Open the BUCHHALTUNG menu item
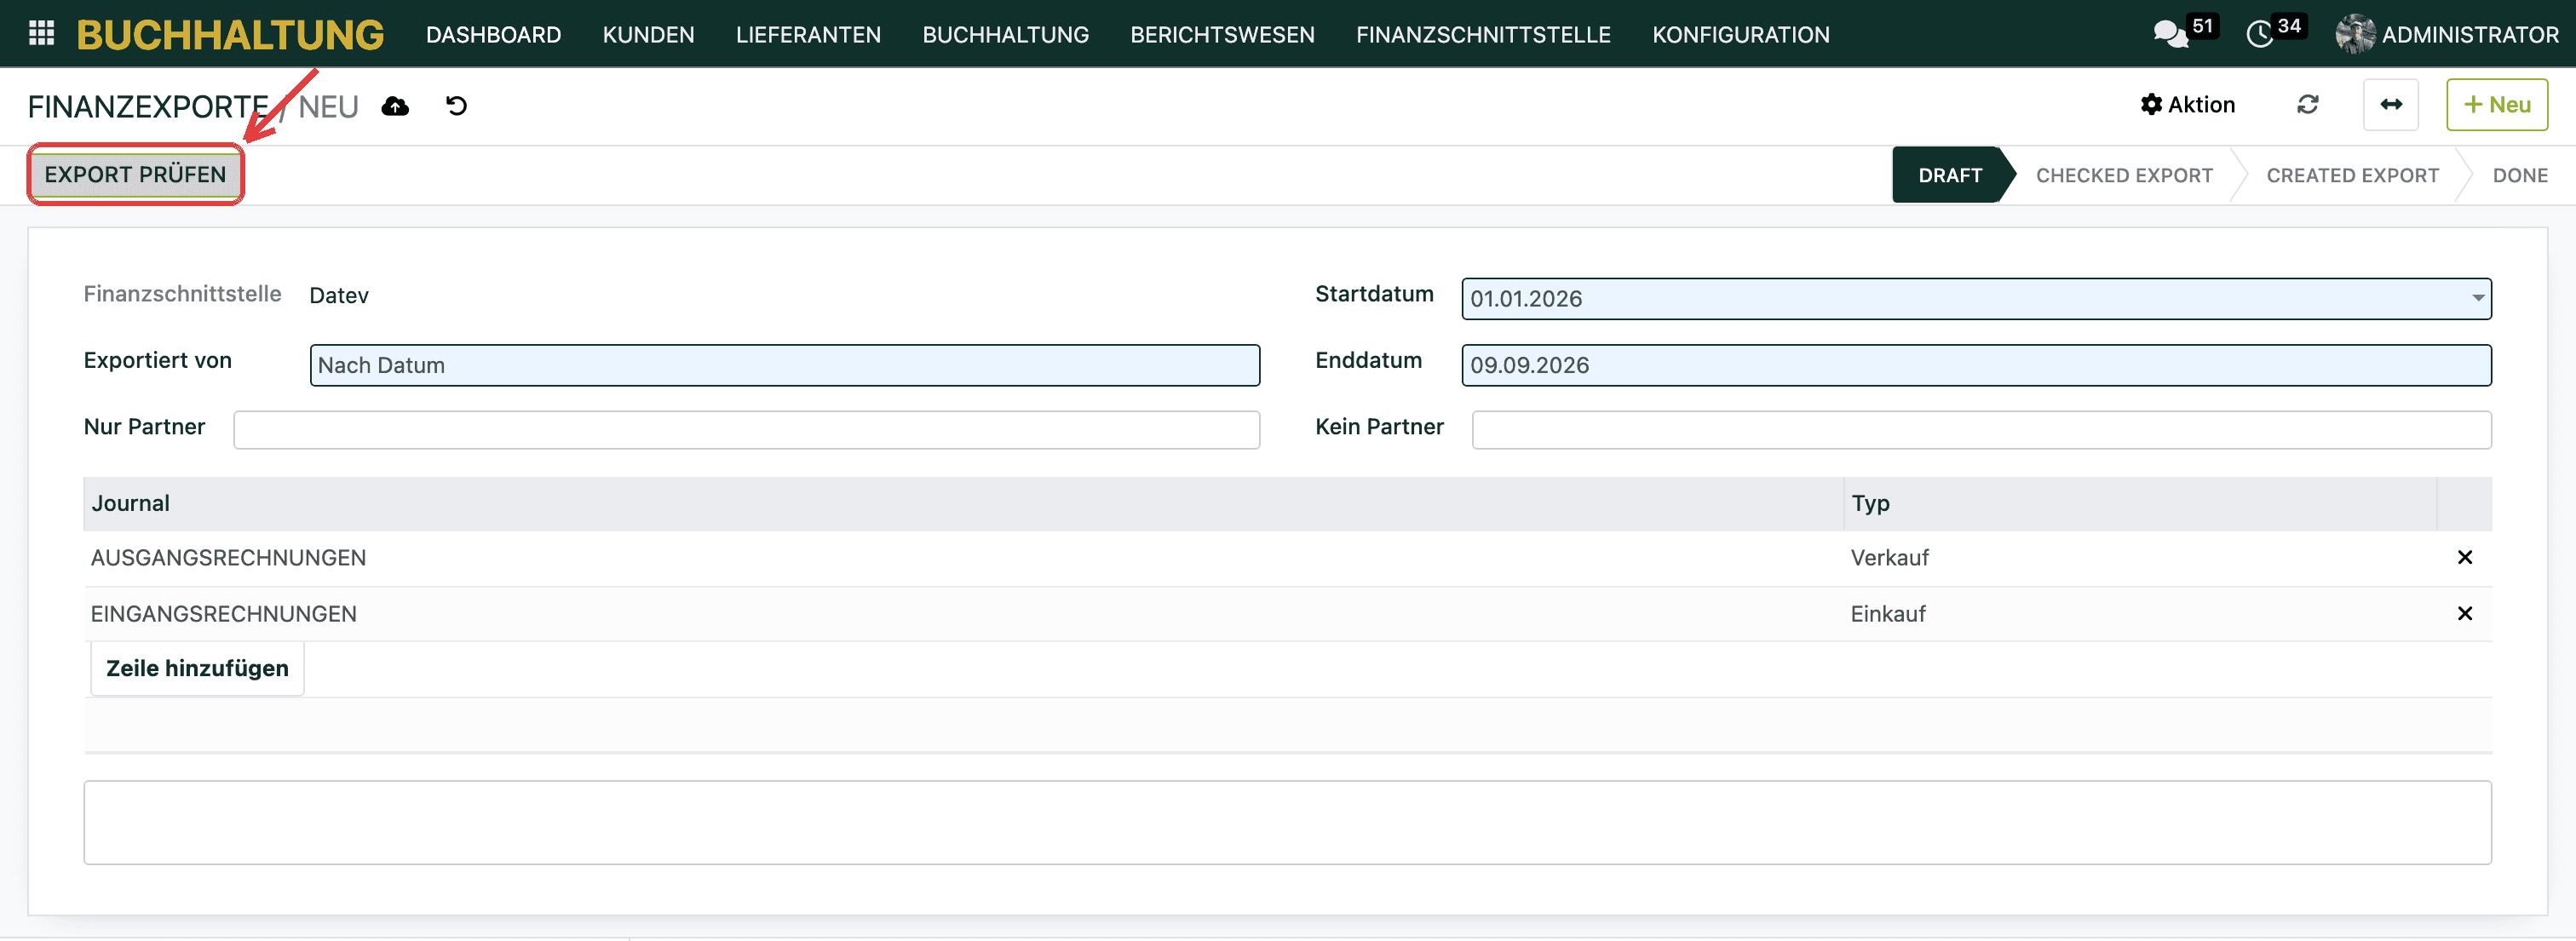 (x=1006, y=35)
